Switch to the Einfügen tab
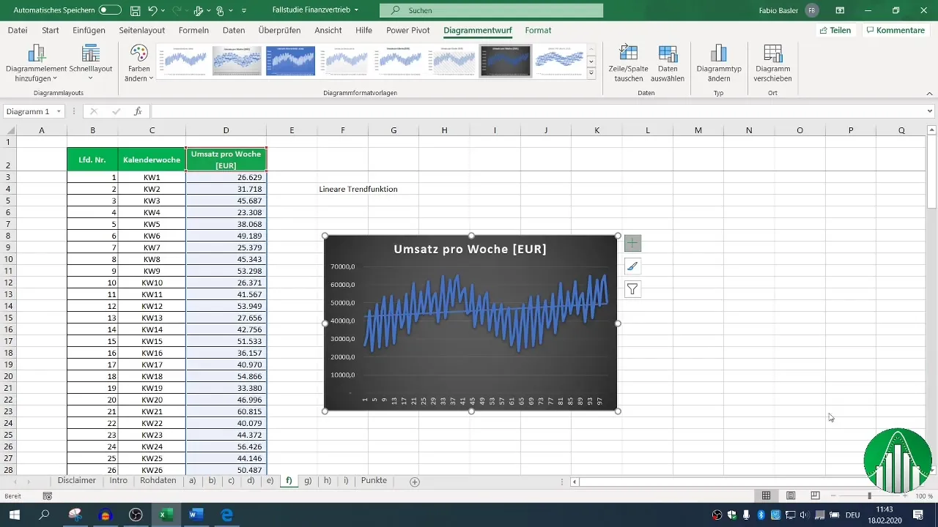Screen dimensions: 938x527 click(89, 30)
